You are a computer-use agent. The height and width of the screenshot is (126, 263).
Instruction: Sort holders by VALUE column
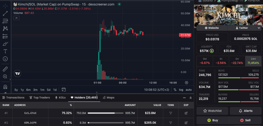pos(157,105)
